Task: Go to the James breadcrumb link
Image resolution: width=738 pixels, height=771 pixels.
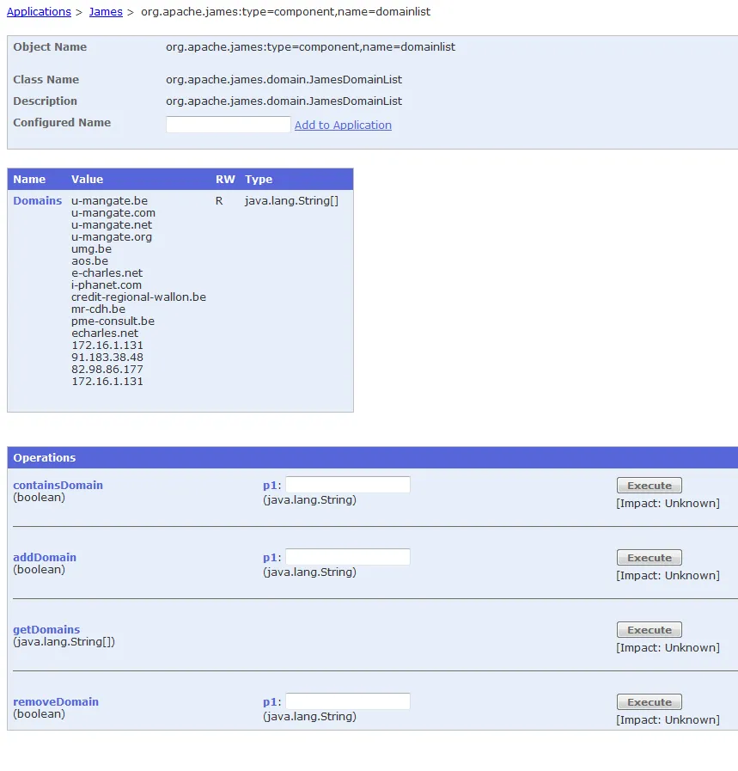Action: [x=106, y=12]
